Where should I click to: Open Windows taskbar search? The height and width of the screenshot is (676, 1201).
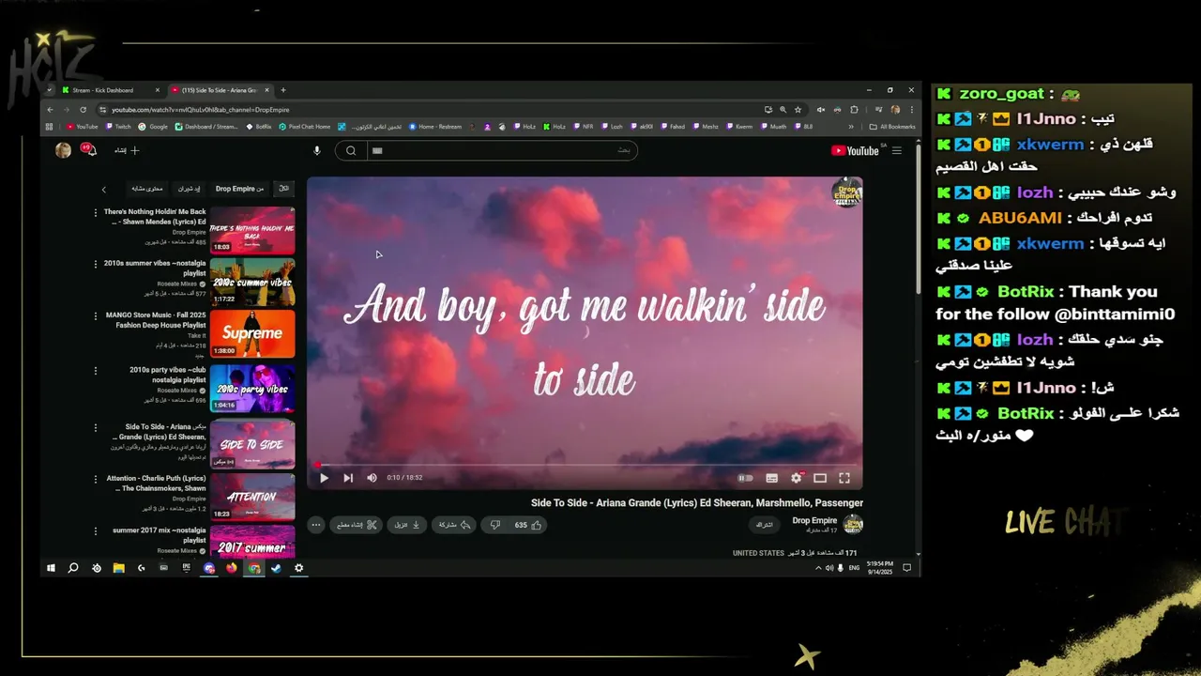click(x=73, y=568)
